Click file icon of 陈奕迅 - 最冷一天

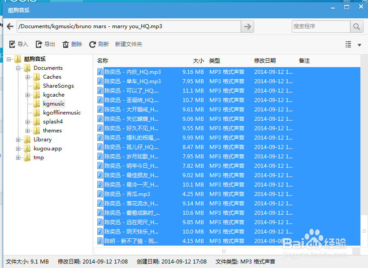pos(100,184)
